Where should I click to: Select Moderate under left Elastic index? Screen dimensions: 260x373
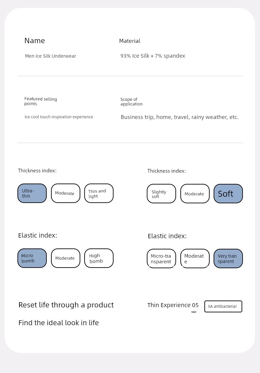pos(65,258)
